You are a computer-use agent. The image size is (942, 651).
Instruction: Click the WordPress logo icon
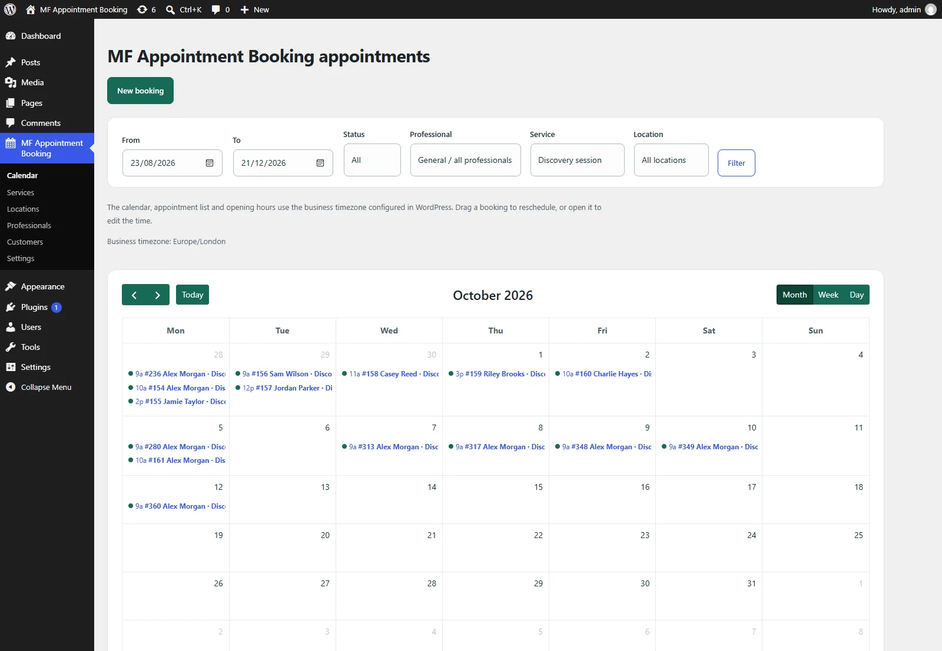(x=10, y=9)
